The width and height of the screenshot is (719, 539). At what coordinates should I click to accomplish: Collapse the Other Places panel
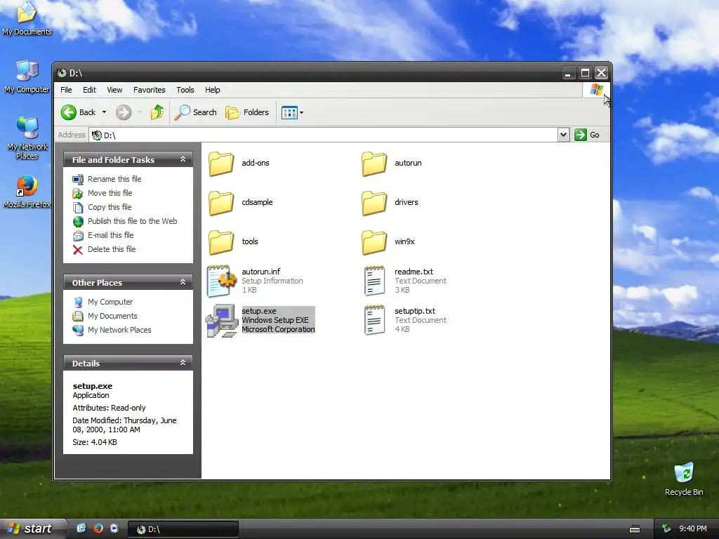183,282
